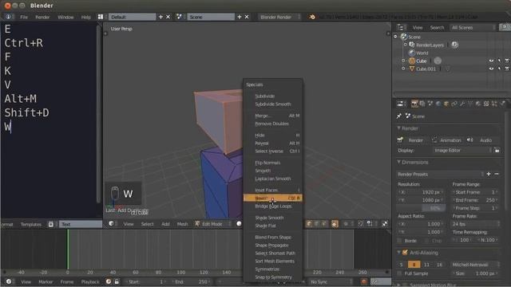
Task: Adjust the resolution percentage slider
Action: [x=422, y=208]
